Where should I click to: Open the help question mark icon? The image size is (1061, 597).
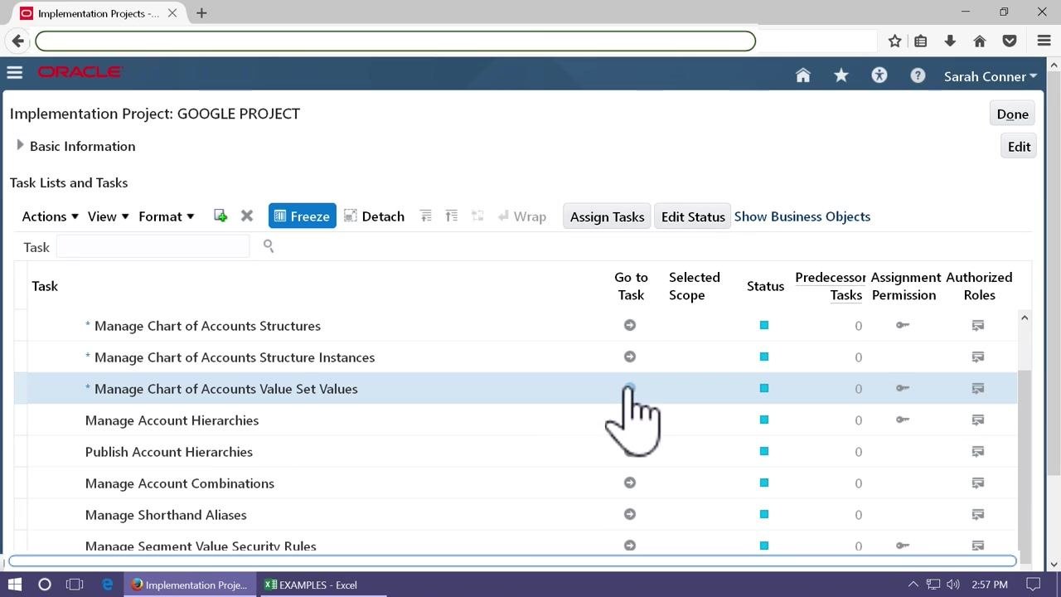pyautogui.click(x=917, y=75)
